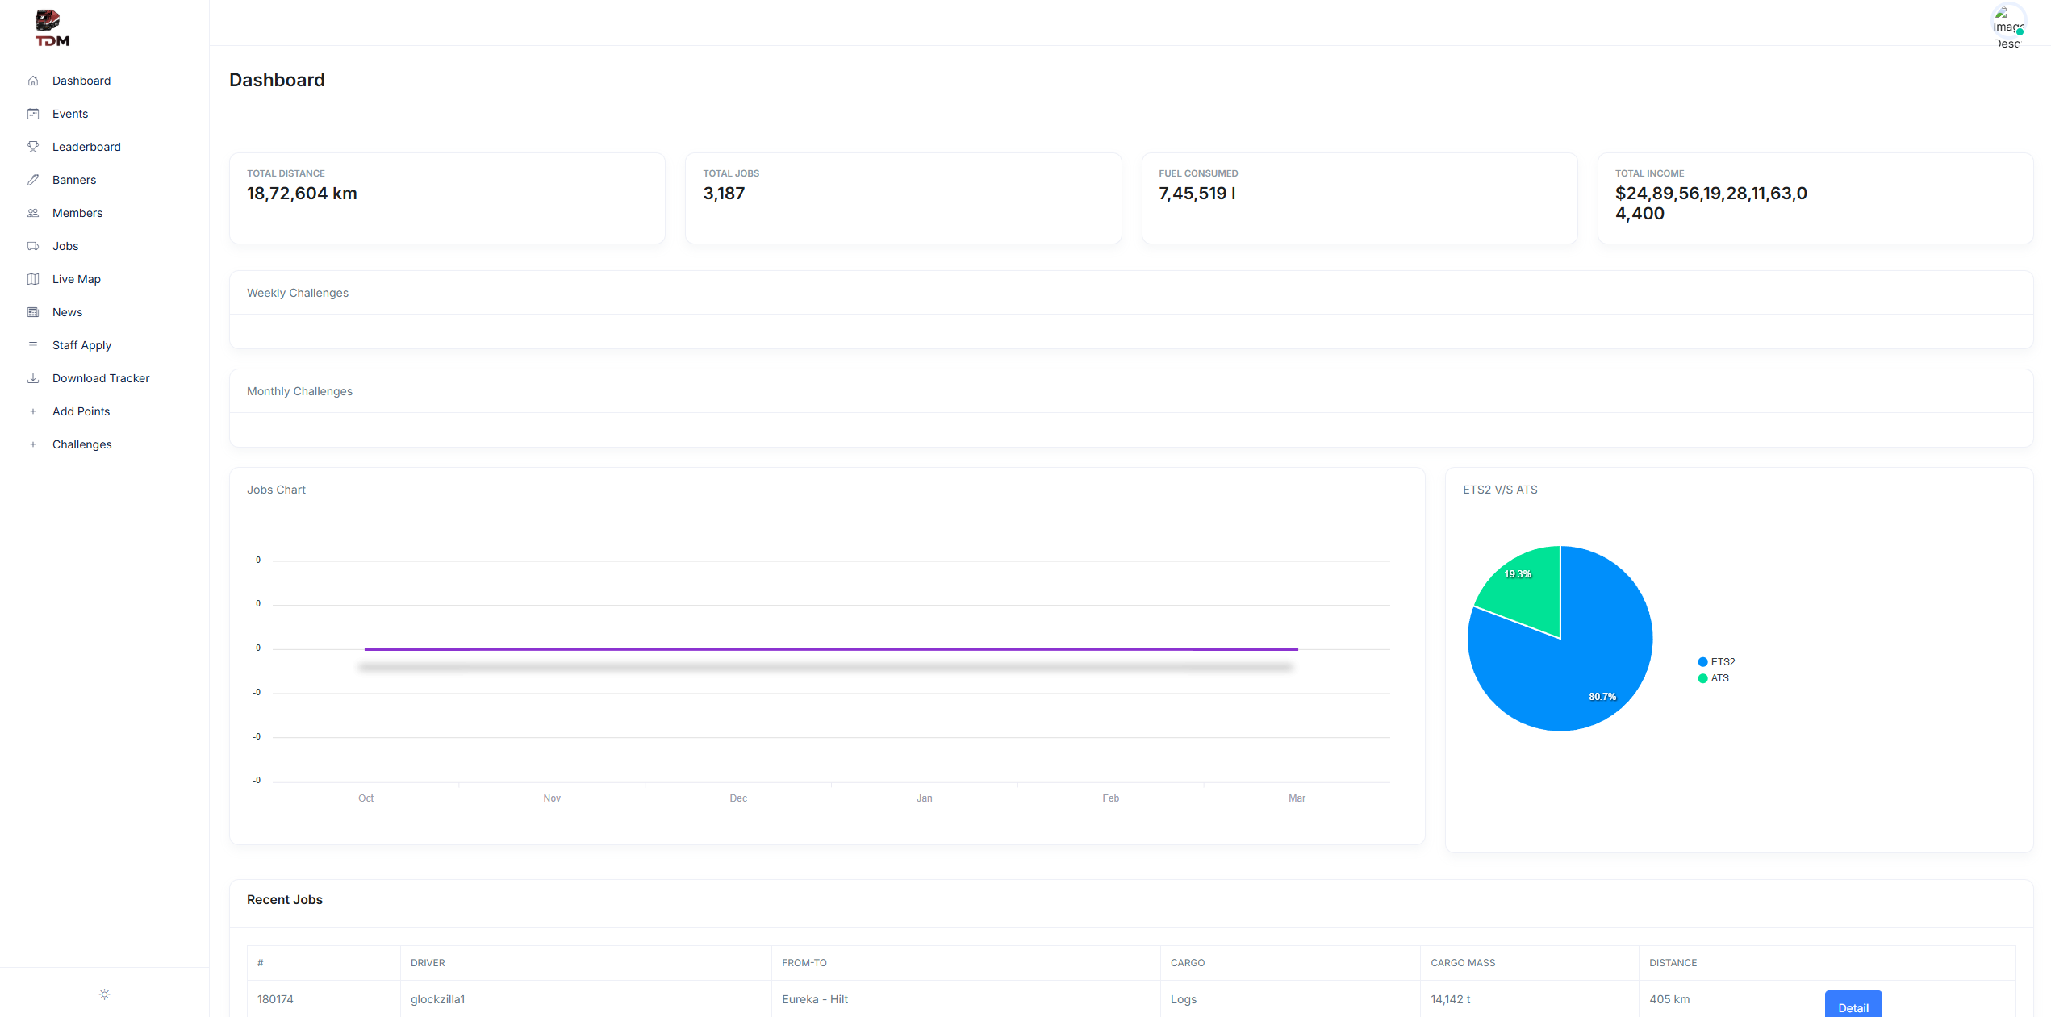Click the Banners pencil icon

click(33, 180)
